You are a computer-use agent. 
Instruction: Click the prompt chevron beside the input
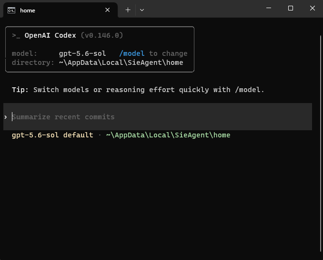[6, 117]
